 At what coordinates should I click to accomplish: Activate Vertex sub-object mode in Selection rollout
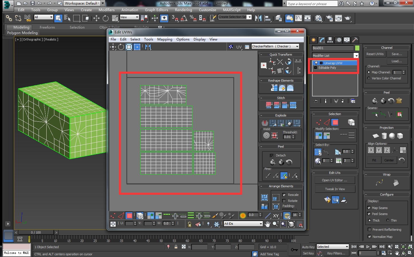click(x=319, y=122)
